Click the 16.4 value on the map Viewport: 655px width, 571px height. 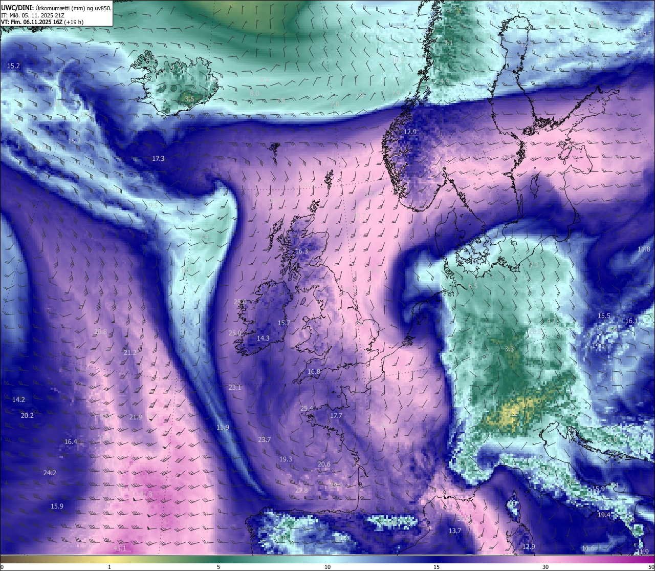(x=71, y=442)
